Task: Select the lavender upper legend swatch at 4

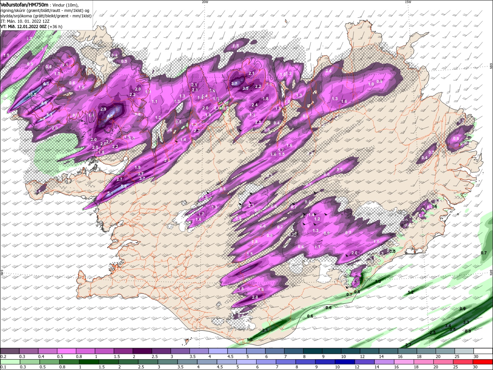Action: (217, 351)
